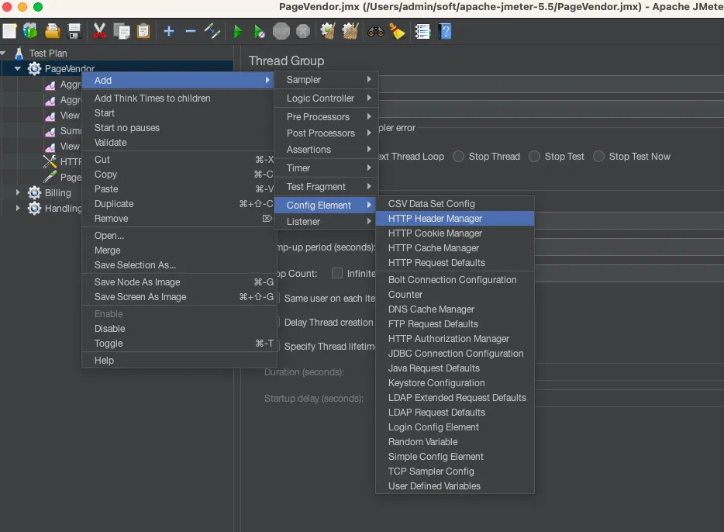The height and width of the screenshot is (532, 724).
Task: Choose JDBC Connection Configuration menu item
Action: [455, 354]
